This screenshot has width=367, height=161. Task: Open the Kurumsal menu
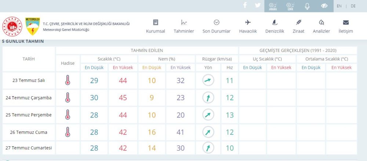[x=156, y=26]
